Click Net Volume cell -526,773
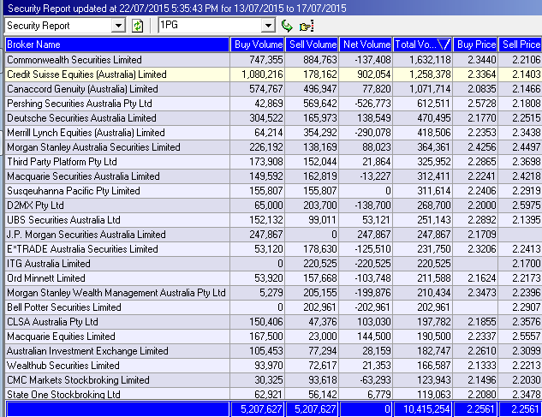Screen dimensions: 542x417 (366, 104)
